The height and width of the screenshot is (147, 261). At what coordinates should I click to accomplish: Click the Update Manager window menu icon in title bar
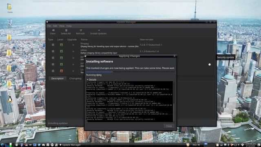(47, 22)
